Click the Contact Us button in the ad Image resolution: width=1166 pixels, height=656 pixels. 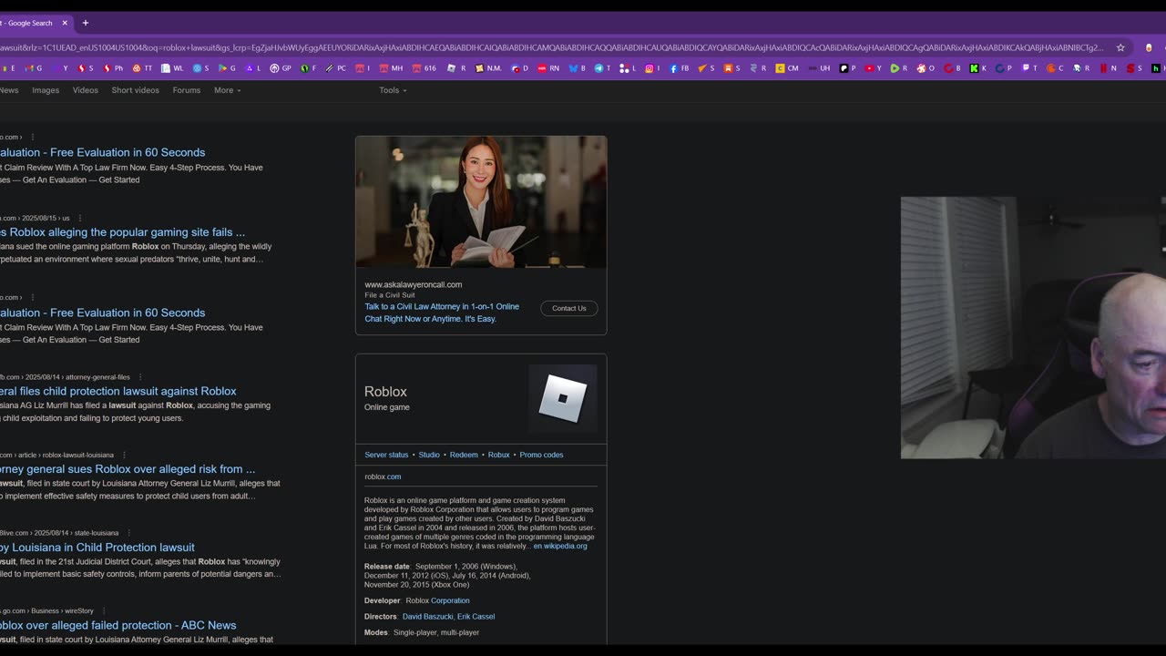pos(569,308)
